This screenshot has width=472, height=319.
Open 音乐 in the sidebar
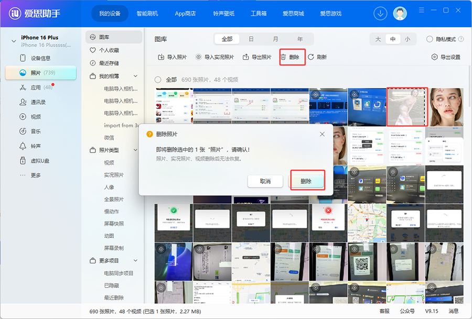point(31,131)
